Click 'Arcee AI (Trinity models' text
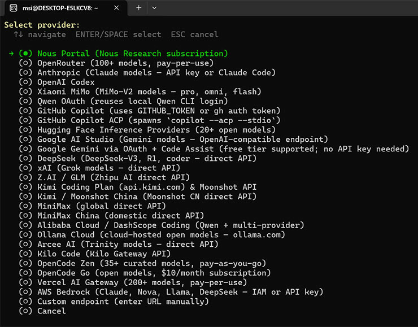 coord(95,245)
